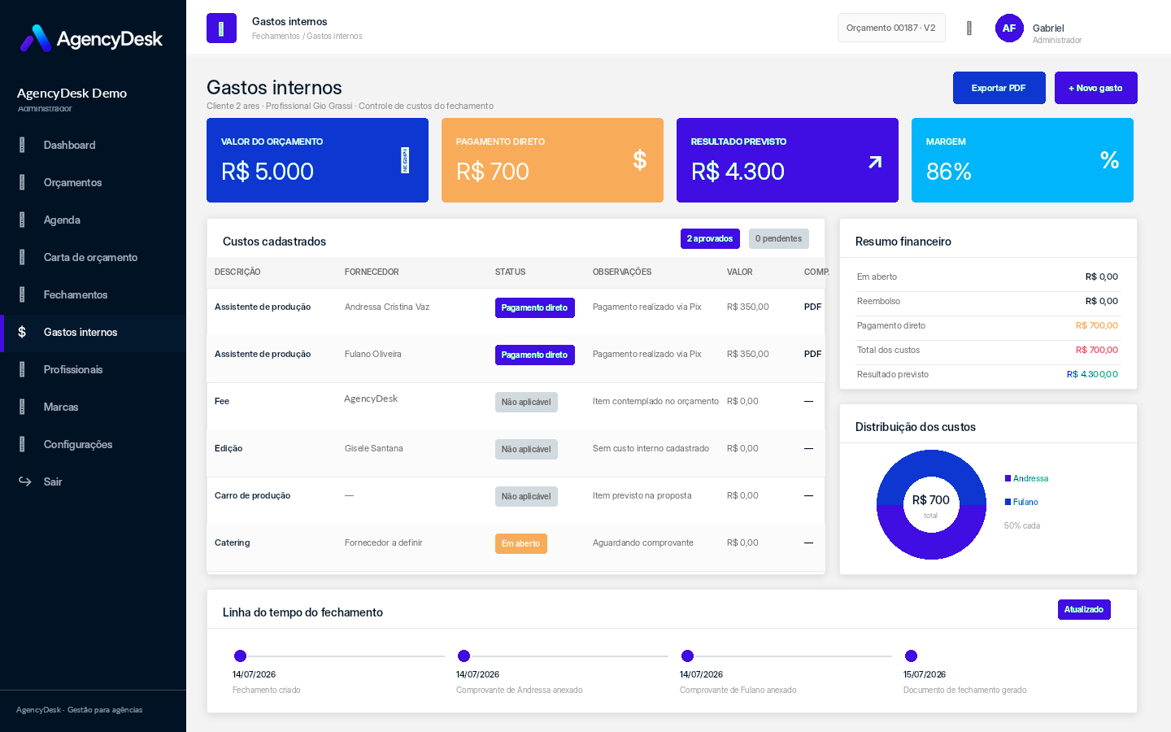
Task: Add an expense with + Novo gasto
Action: point(1096,88)
